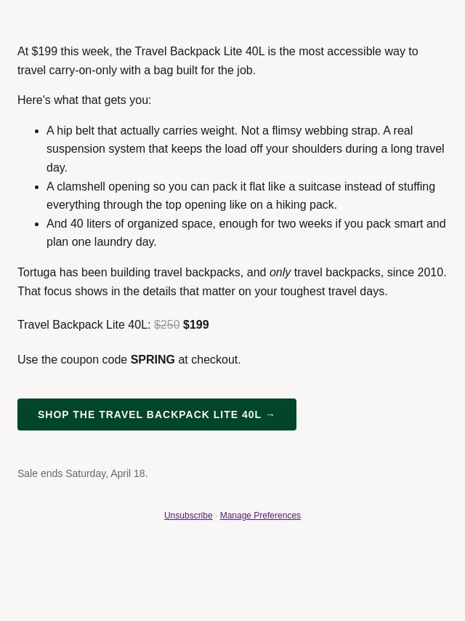Screen dimensions: 465x621
Task: Click the "Travel Backpack Lite 40L:" price label
Action: click(x=84, y=324)
